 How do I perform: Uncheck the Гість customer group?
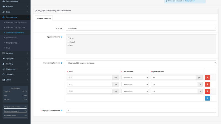pos(68,38)
